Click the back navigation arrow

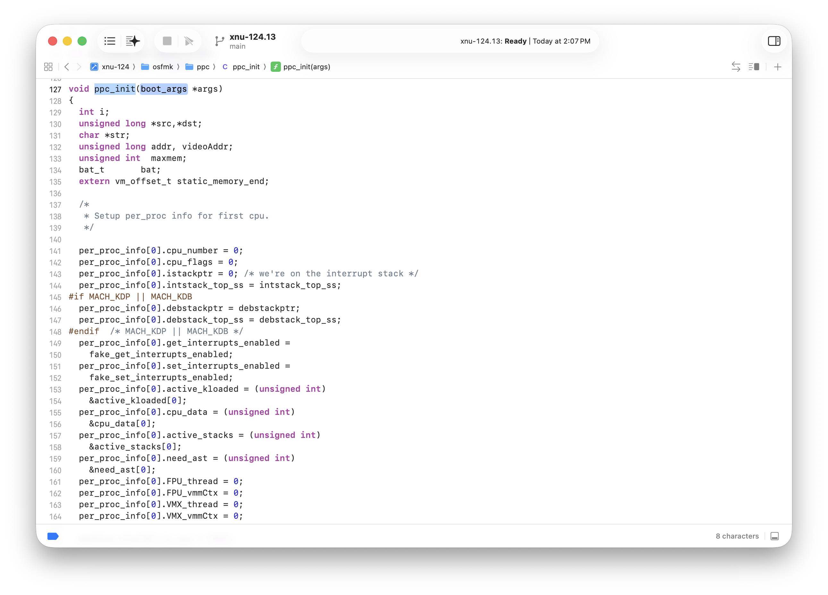pos(67,67)
